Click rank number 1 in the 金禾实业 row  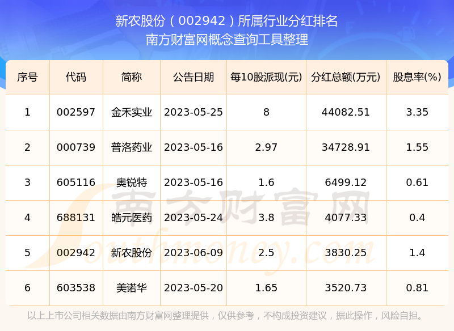27,112
